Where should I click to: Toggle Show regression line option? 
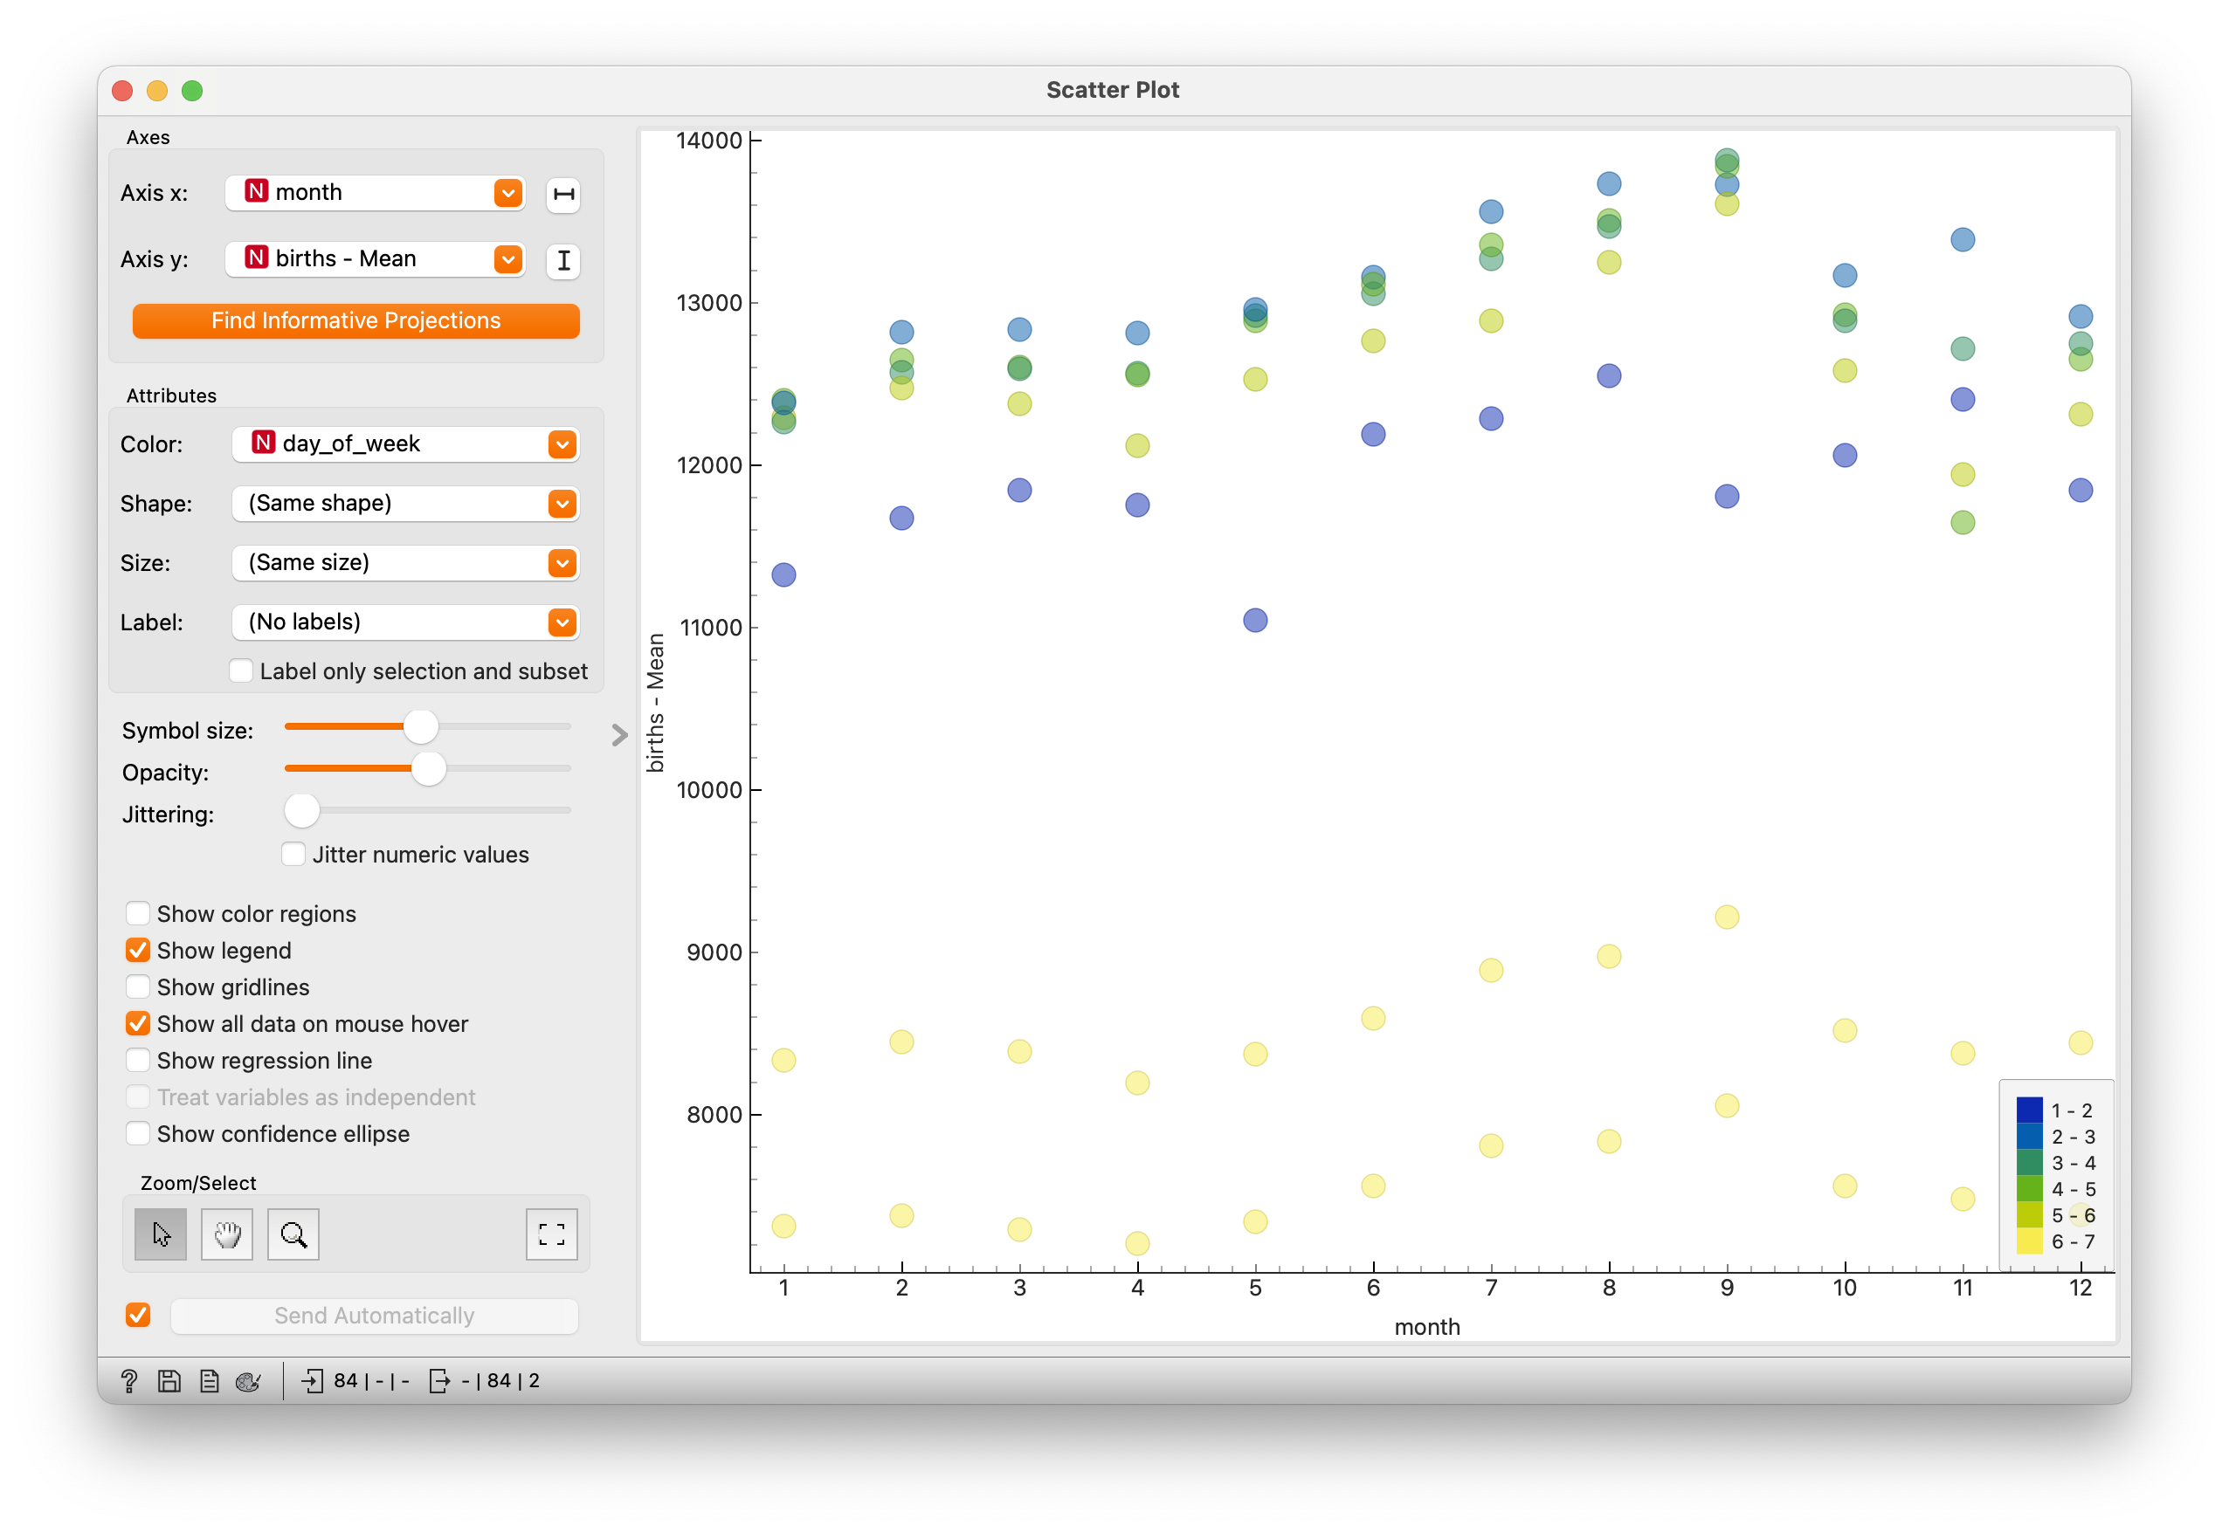tap(138, 1061)
